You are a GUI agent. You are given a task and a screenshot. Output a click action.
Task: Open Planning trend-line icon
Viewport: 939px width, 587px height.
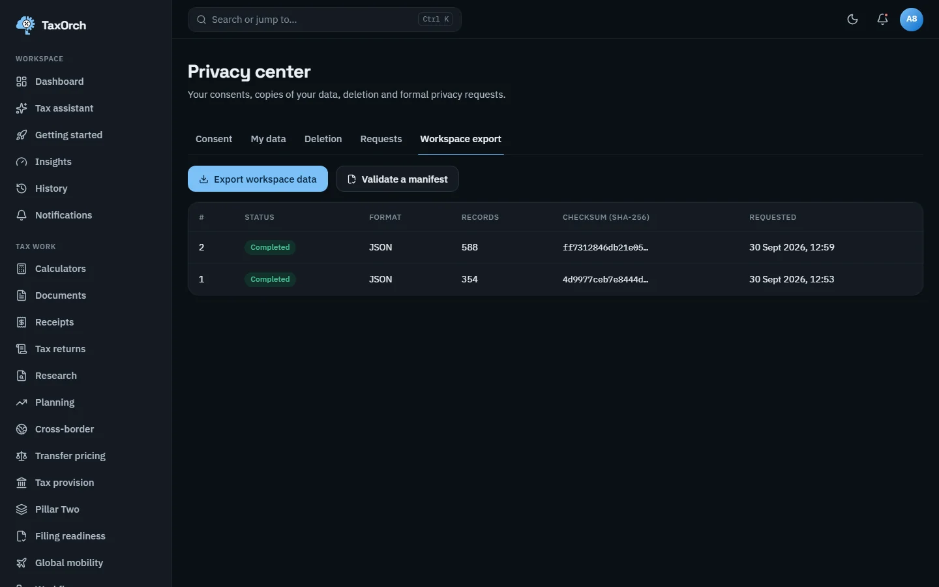coord(22,402)
